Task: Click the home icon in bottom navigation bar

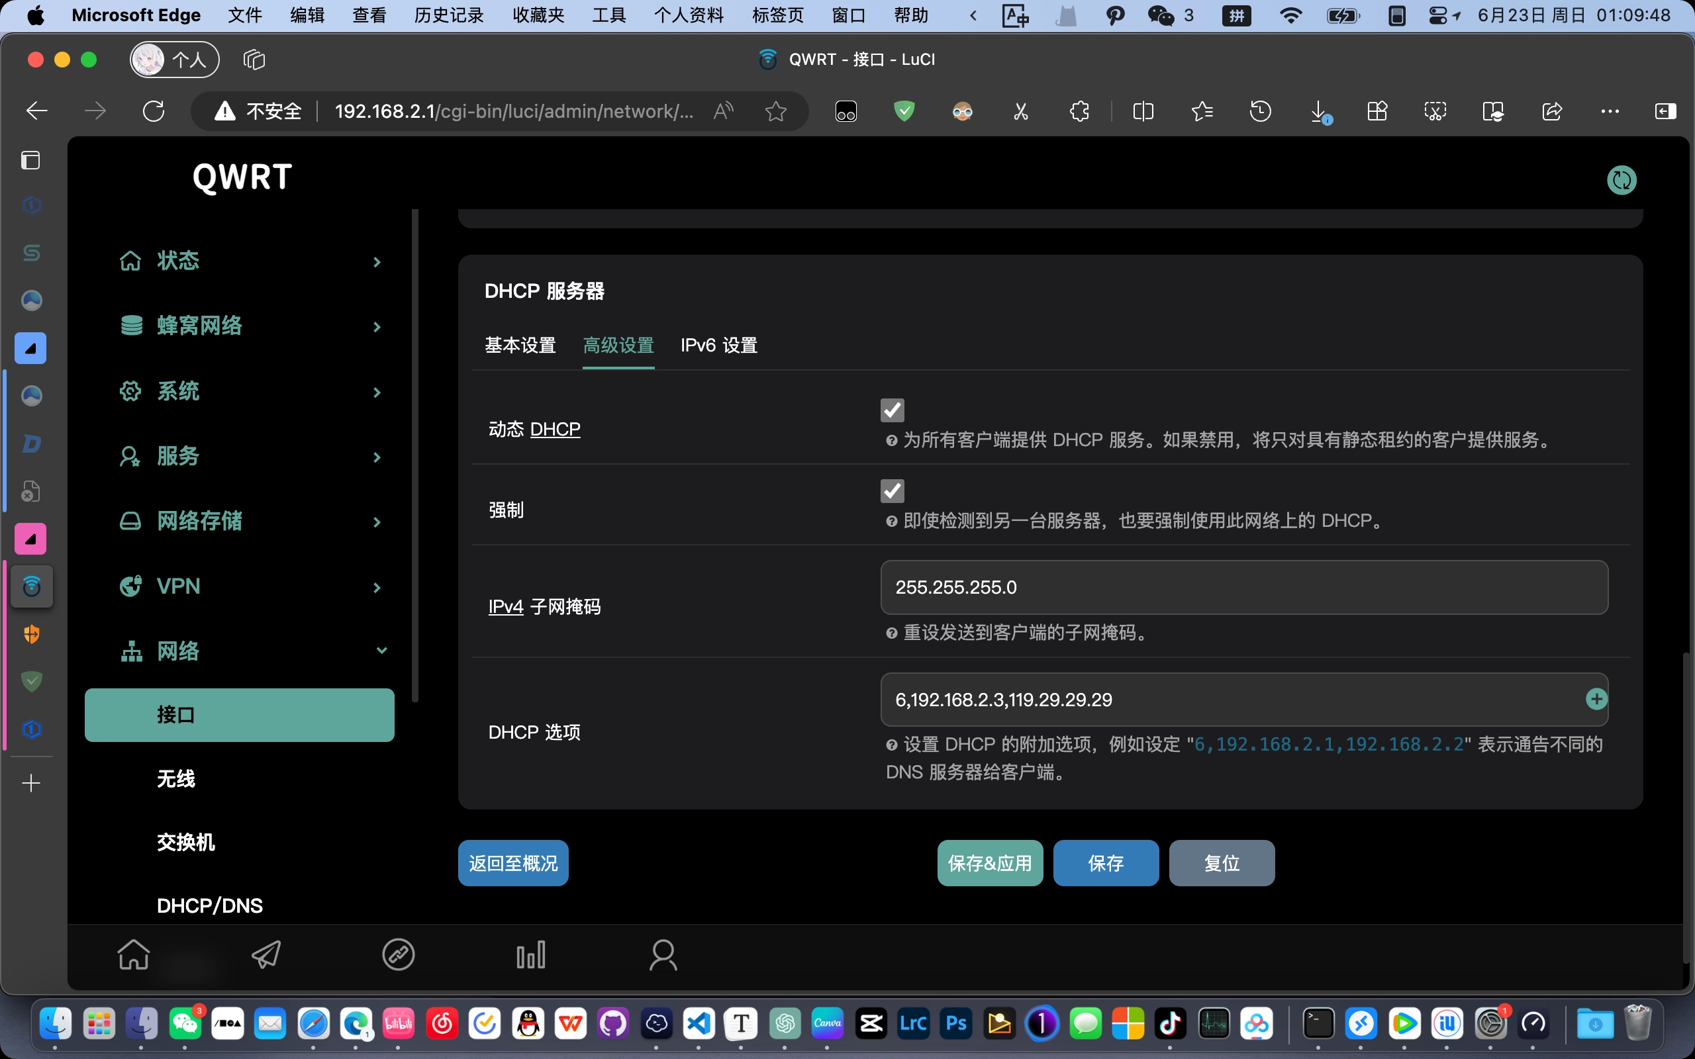Action: coord(133,954)
